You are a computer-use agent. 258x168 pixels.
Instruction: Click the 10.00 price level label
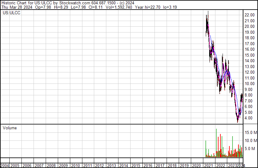click(250, 84)
